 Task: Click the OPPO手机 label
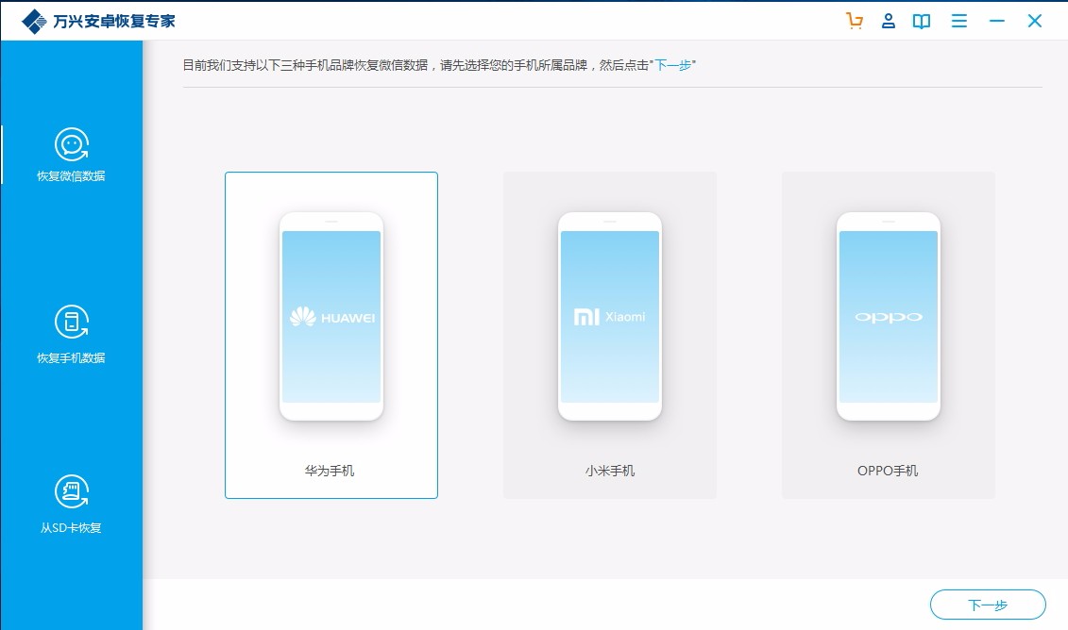click(x=888, y=471)
